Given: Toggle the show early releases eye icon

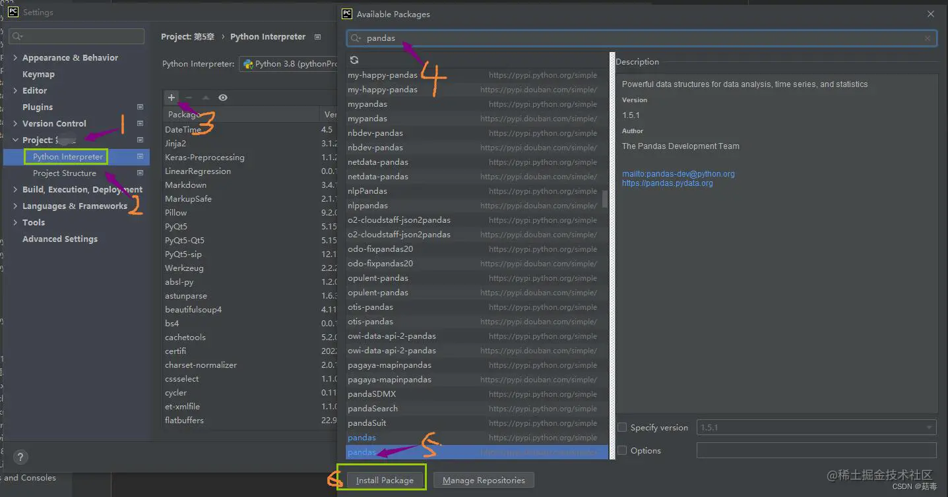Looking at the screenshot, I should coord(223,98).
